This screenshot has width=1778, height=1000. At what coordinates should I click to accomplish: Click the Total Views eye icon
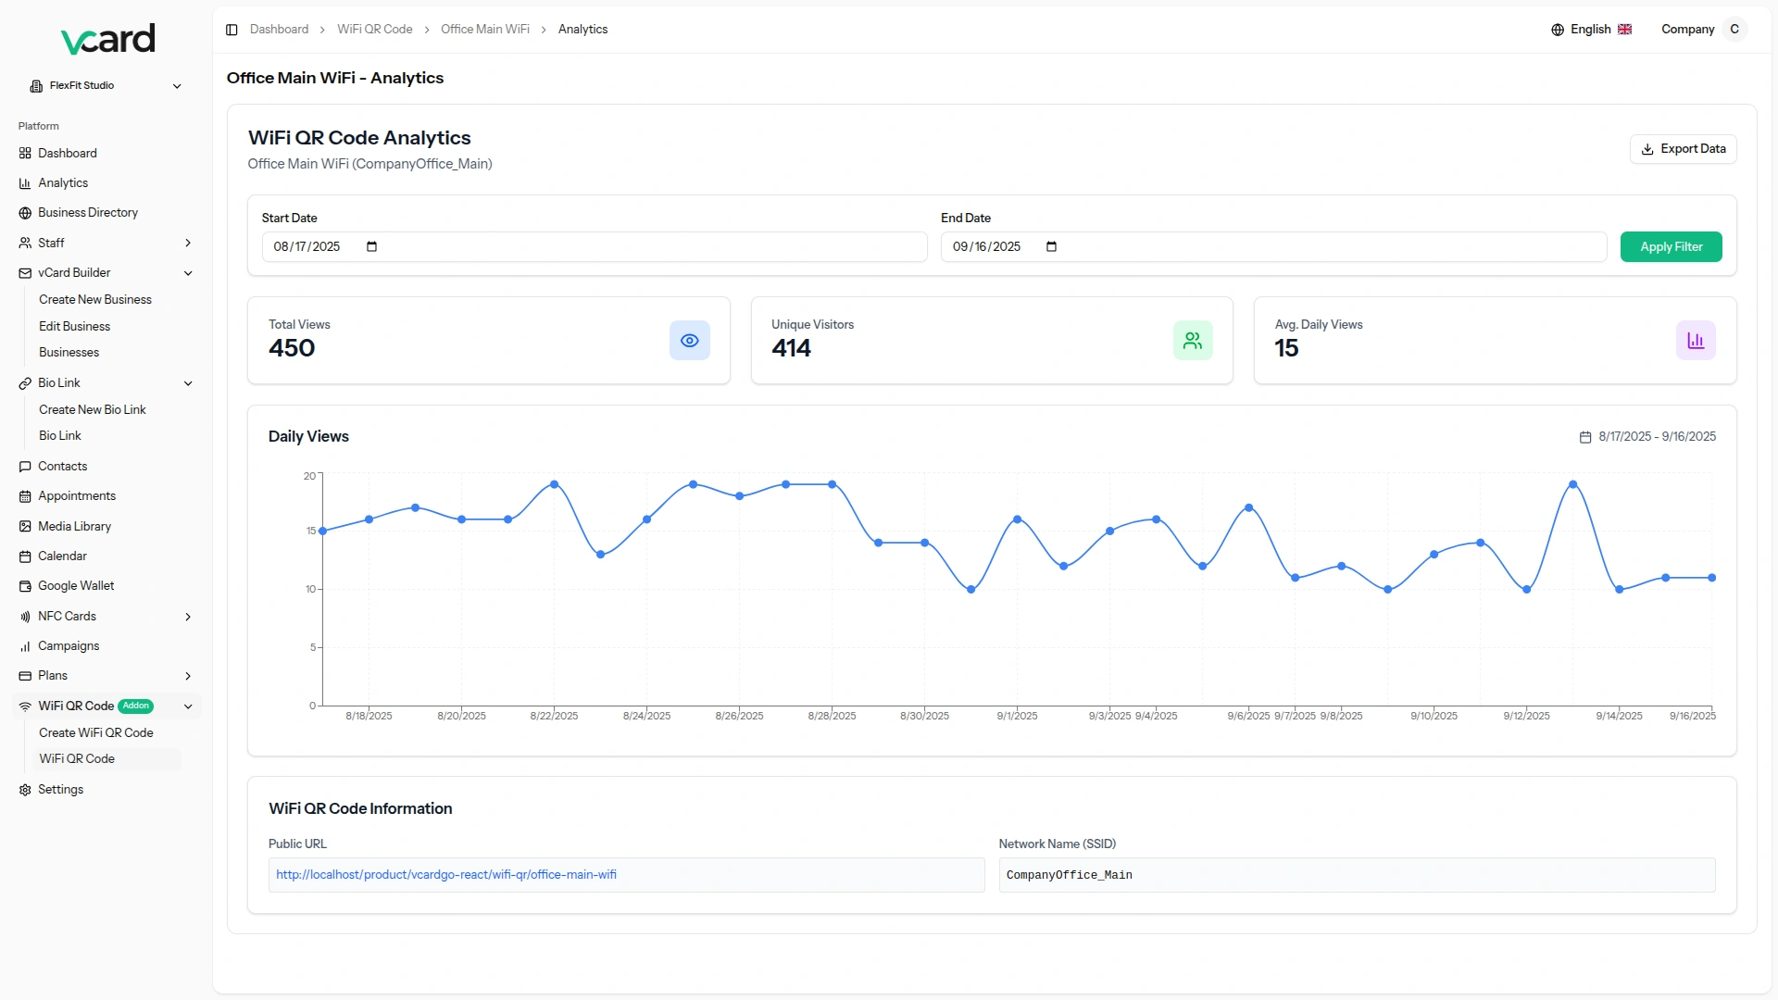(x=690, y=341)
